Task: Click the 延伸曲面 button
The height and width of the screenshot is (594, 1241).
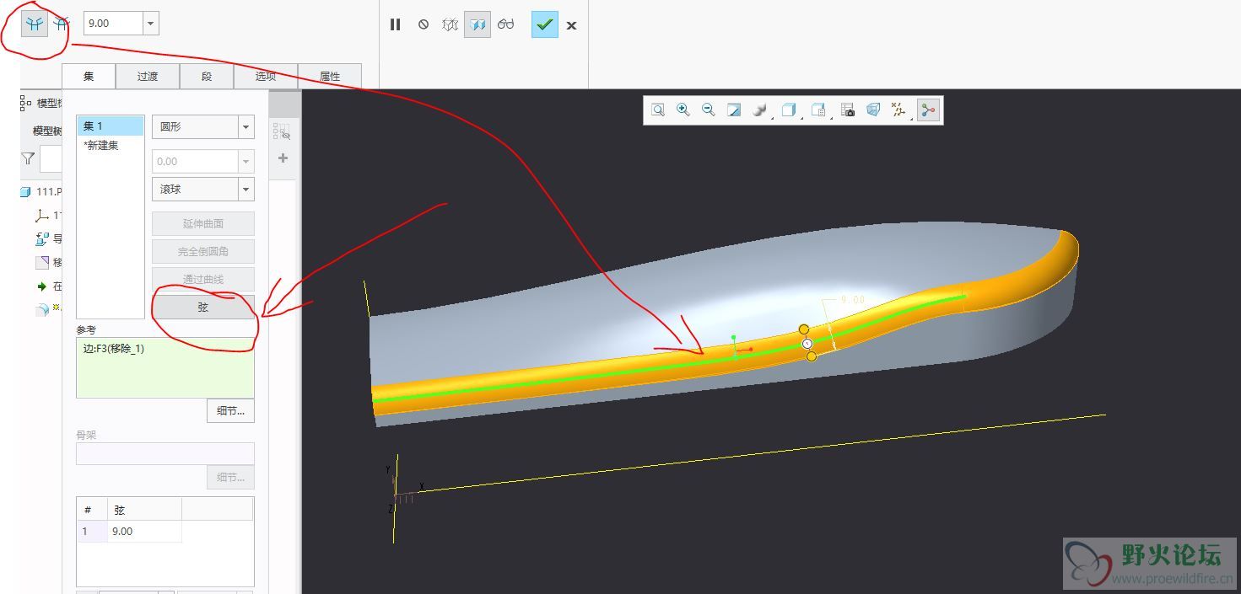Action: [x=203, y=224]
